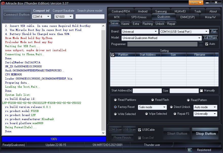Click the log scrollbar up arrow
This screenshot has width=223, height=153.
click(x=103, y=26)
